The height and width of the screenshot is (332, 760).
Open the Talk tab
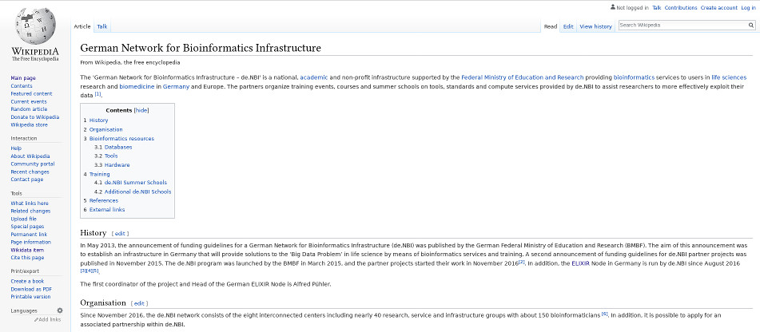pos(101,26)
